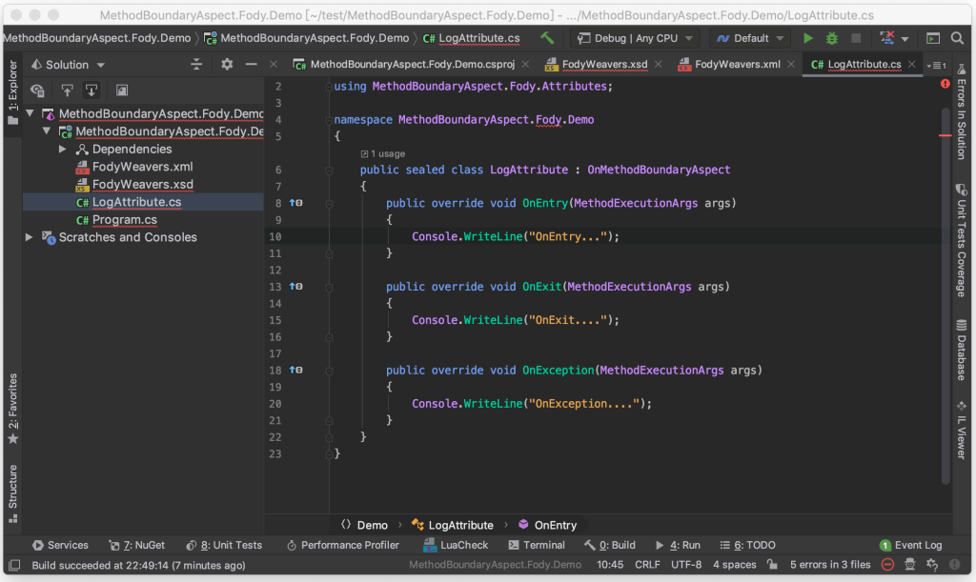Click the collapse-all icon in Solution header
The height and width of the screenshot is (582, 976).
pos(196,64)
